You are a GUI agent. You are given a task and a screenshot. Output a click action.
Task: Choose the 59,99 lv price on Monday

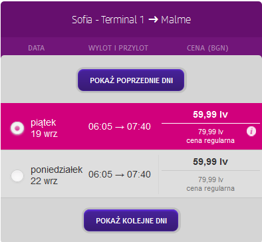coord(210,162)
